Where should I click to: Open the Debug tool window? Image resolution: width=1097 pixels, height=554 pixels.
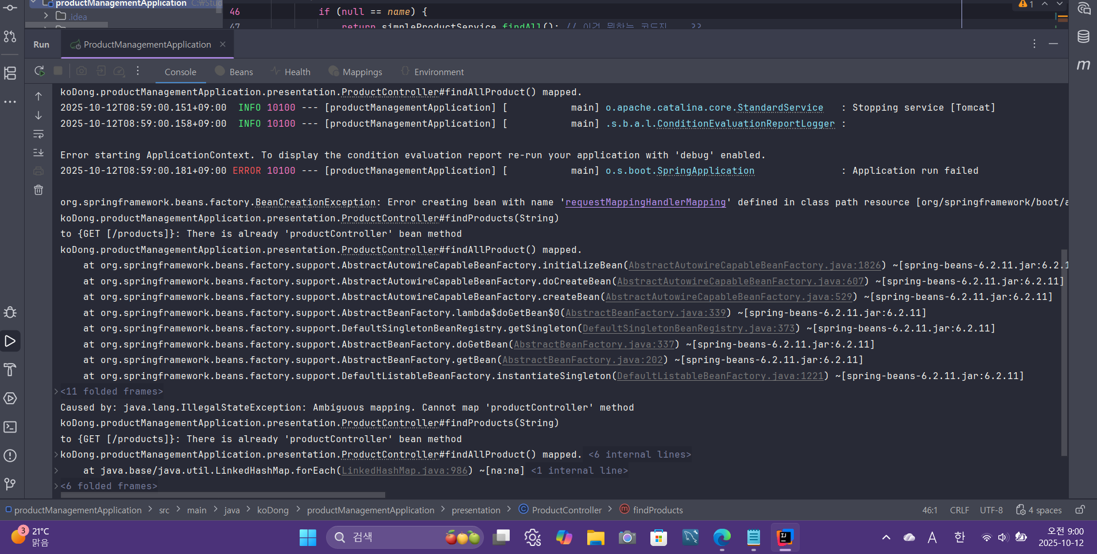tap(10, 313)
